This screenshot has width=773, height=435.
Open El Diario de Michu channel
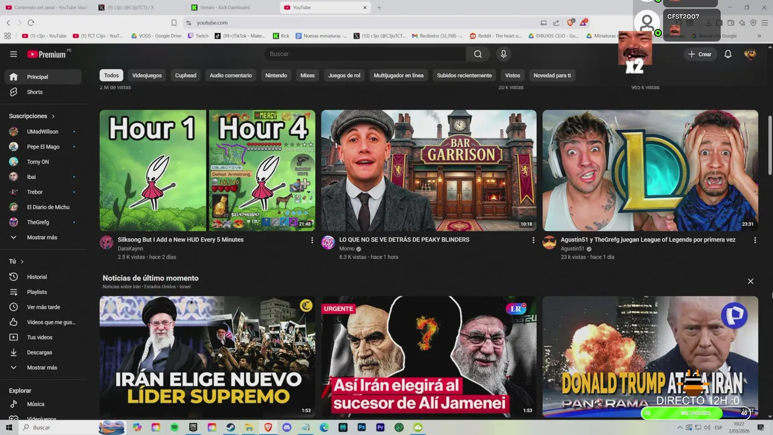pyautogui.click(x=42, y=207)
